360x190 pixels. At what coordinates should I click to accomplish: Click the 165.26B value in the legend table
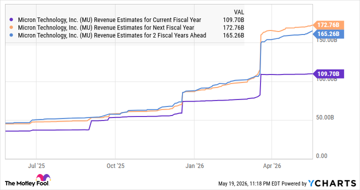[x=233, y=35]
